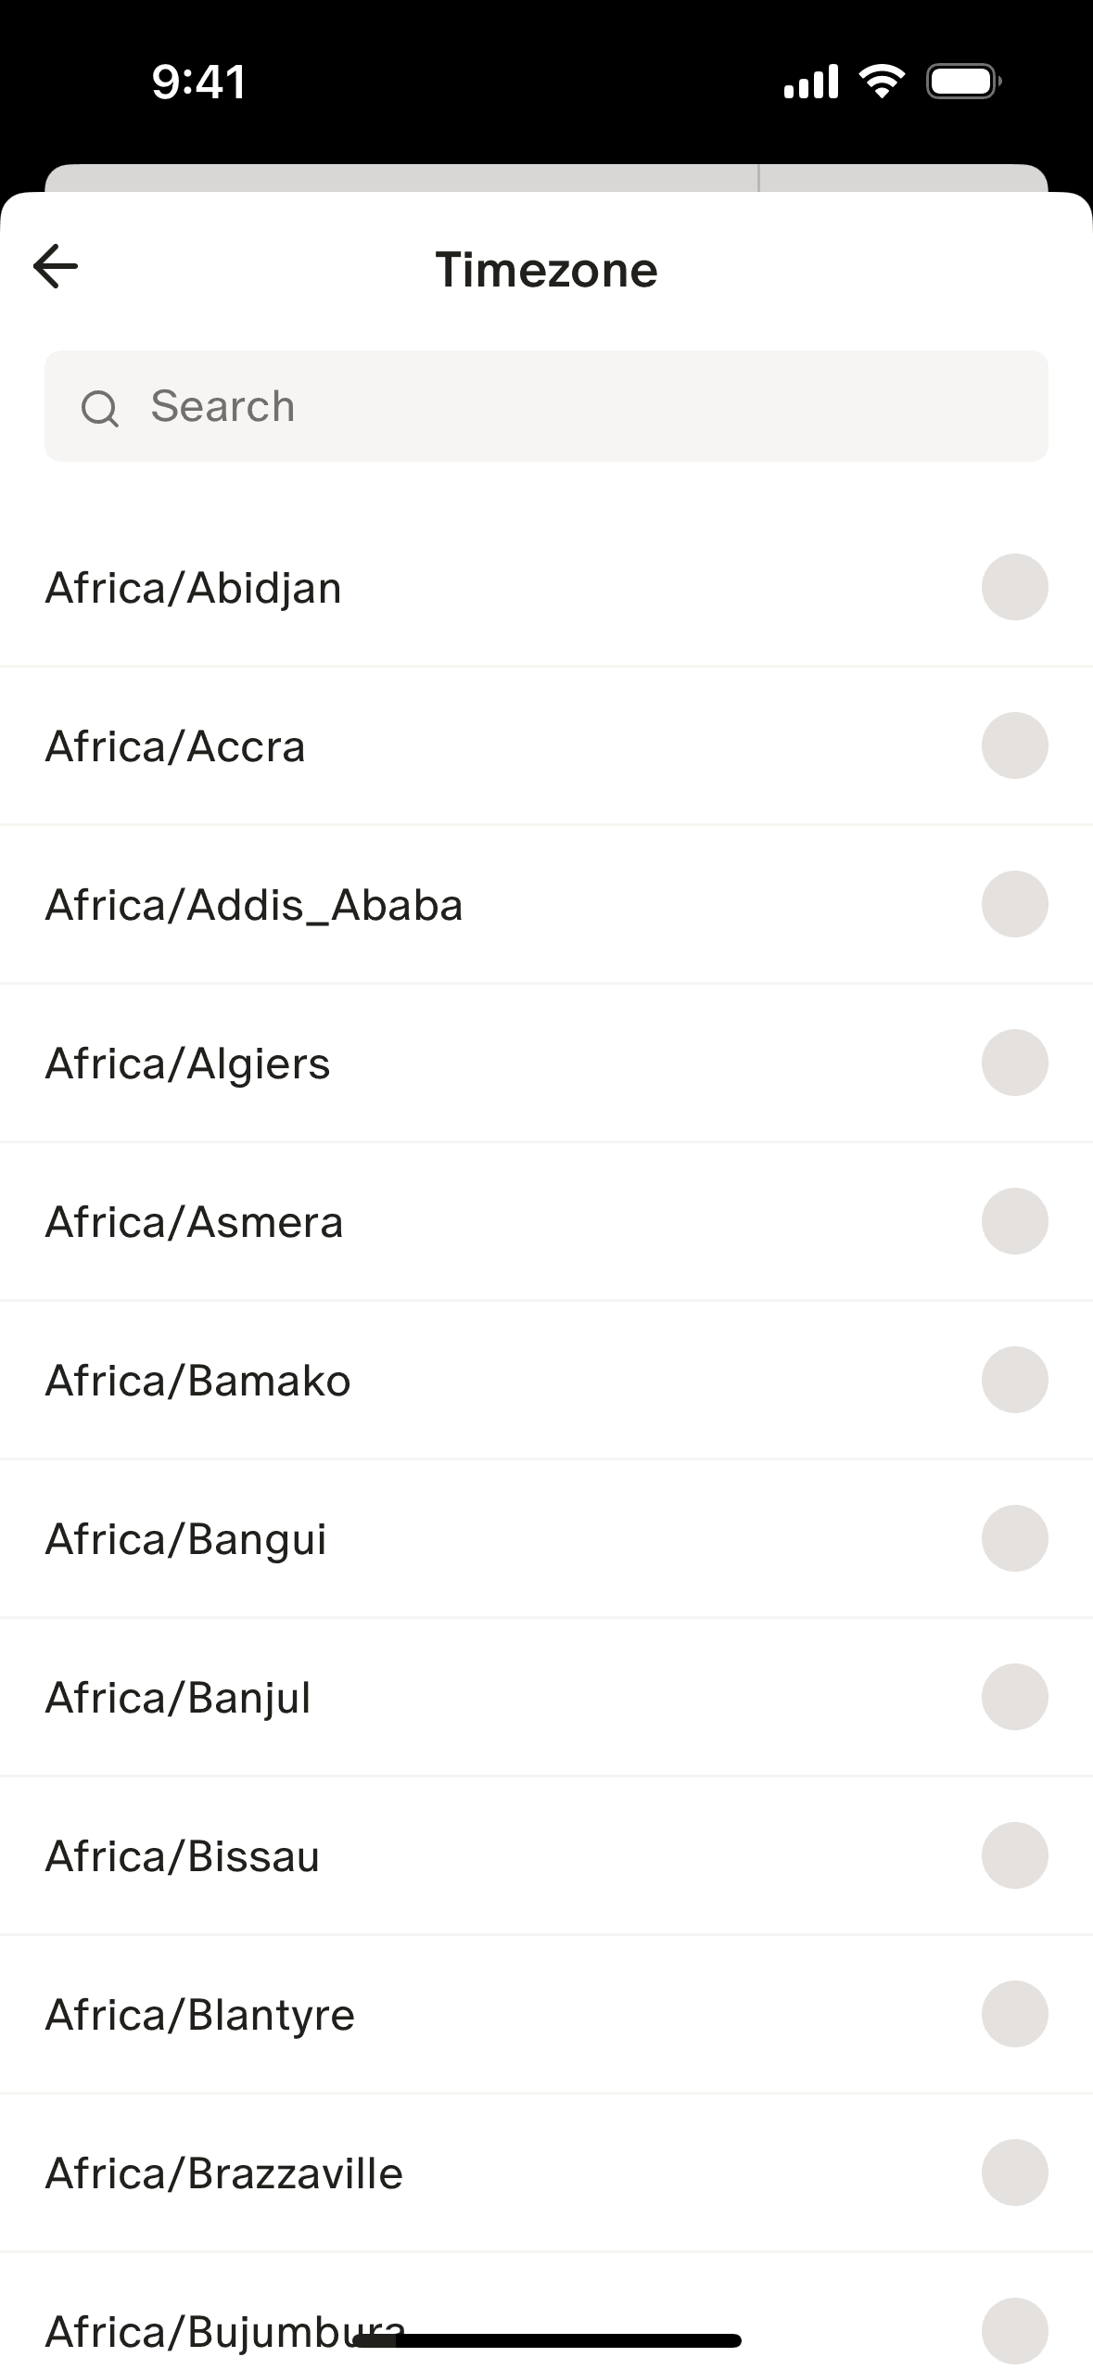The image size is (1093, 2370).
Task: Choose Africa/Addis_Ababa radio button
Action: coord(1014,904)
